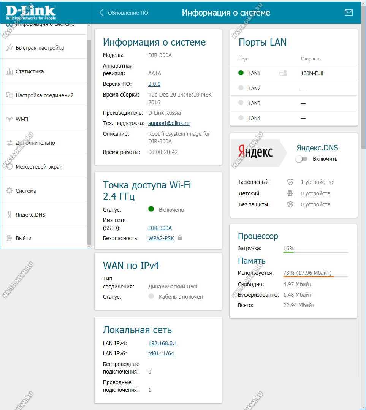This screenshot has height=410, width=366.
Task: Open Межсетевой экран menu item
Action: tap(39, 167)
